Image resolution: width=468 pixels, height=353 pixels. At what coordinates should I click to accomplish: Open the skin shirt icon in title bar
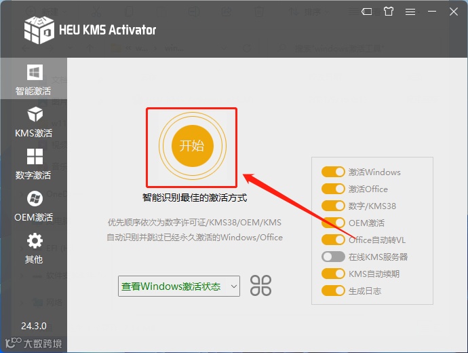[x=389, y=12]
